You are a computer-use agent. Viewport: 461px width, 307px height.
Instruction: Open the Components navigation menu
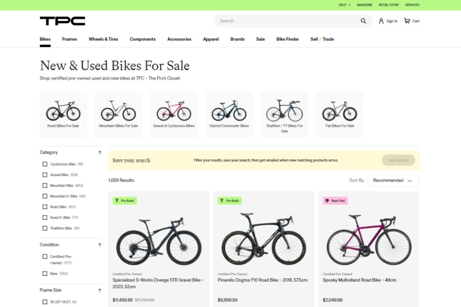click(x=143, y=39)
